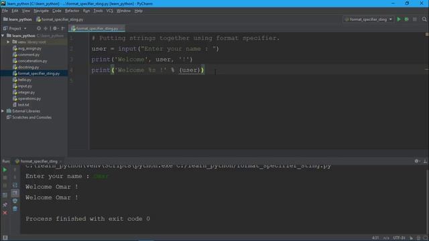Viewport: 429px width, 241px height.
Task: Open run configuration dropdown format_specifier_sting
Action: [x=368, y=19]
